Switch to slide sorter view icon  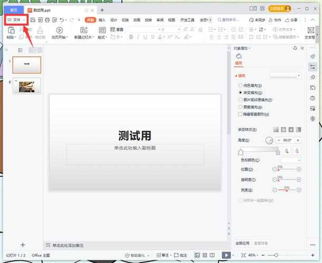point(204,255)
